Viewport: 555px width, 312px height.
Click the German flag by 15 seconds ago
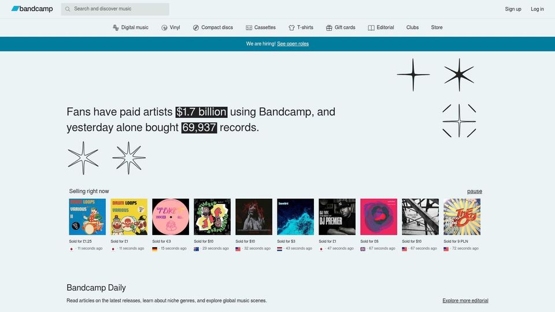(155, 249)
